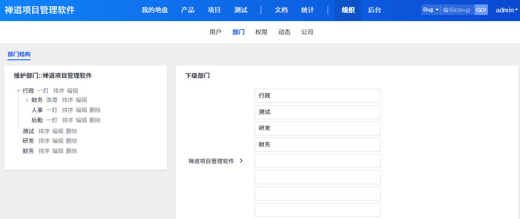
Task: Click the GO! search button
Action: point(481,10)
